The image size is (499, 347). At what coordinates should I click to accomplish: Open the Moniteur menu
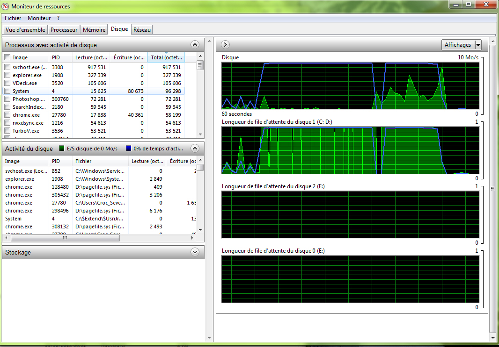pyautogui.click(x=39, y=18)
